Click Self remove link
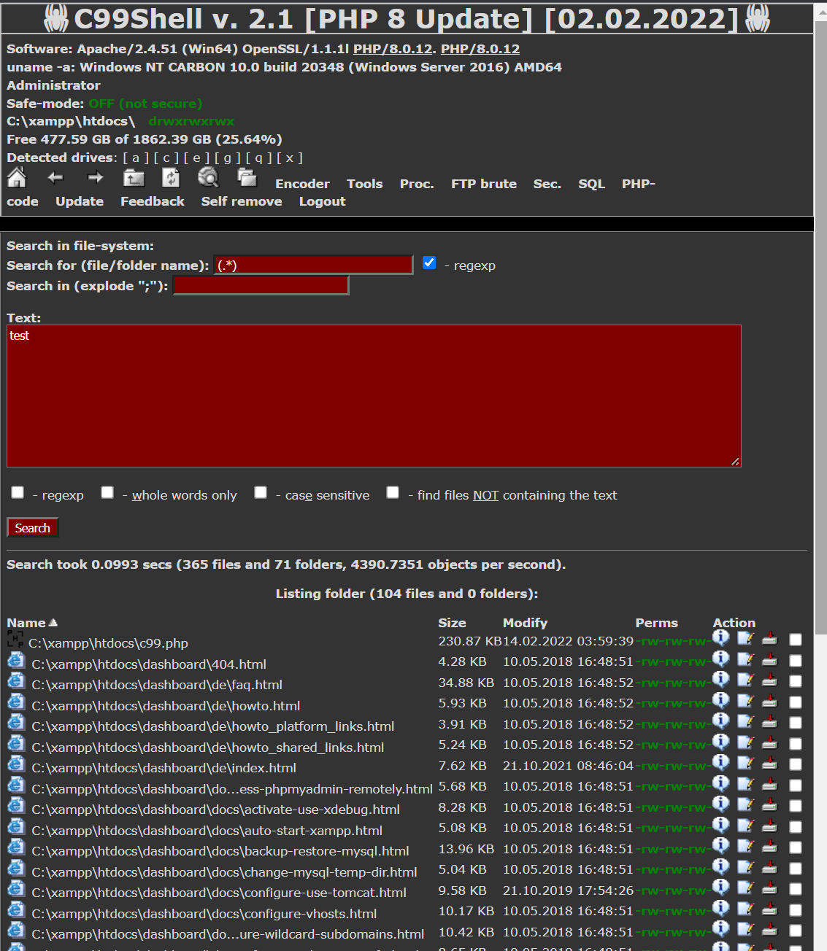This screenshot has height=951, width=827. 242,201
